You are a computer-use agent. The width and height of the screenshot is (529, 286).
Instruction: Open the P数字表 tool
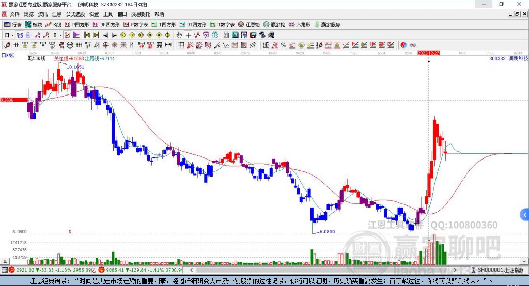pos(136,25)
